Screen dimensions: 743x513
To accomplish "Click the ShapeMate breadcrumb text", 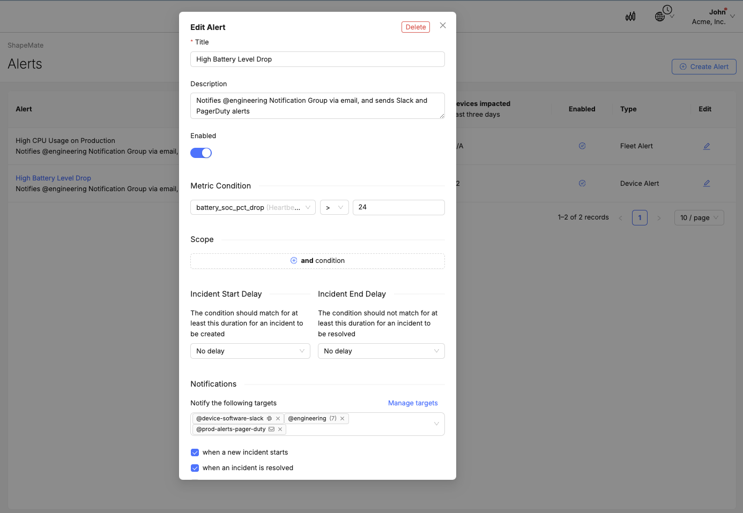I will (x=26, y=46).
